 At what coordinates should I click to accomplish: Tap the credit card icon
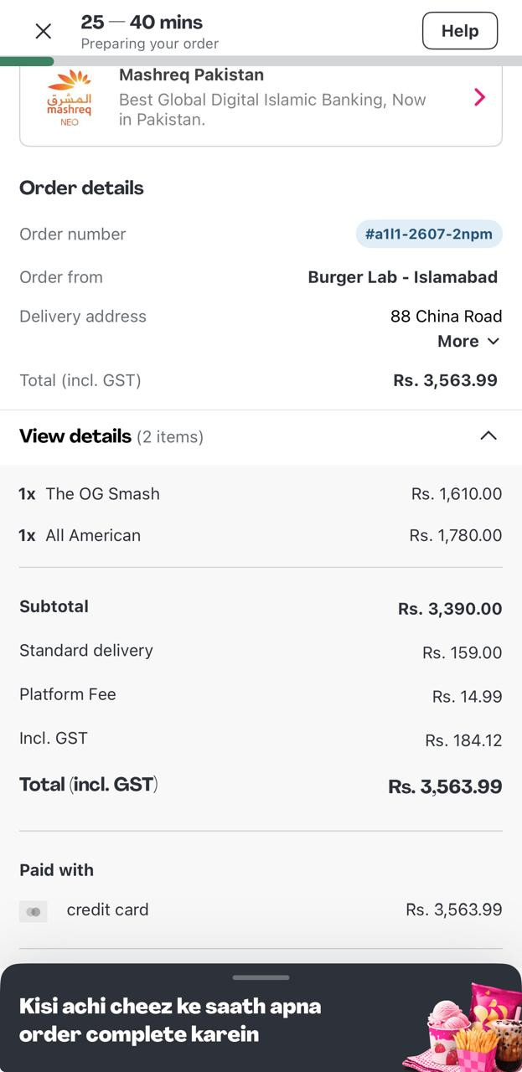pos(34,911)
